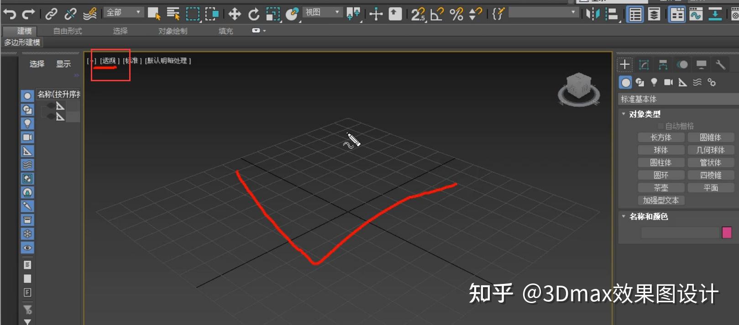Viewport: 739px width, 325px height.
Task: Click the Unlink selection broken-chain icon
Action: coord(70,14)
